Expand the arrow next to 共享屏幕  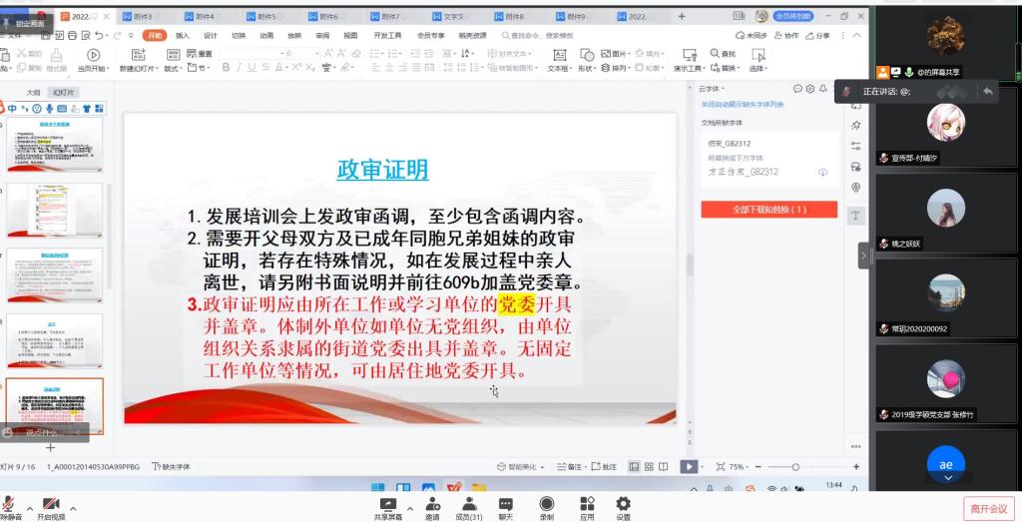tap(407, 509)
